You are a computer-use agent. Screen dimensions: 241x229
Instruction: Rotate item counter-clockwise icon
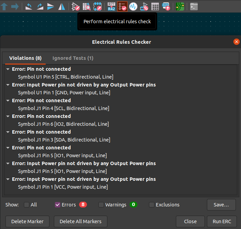click(29, 6)
